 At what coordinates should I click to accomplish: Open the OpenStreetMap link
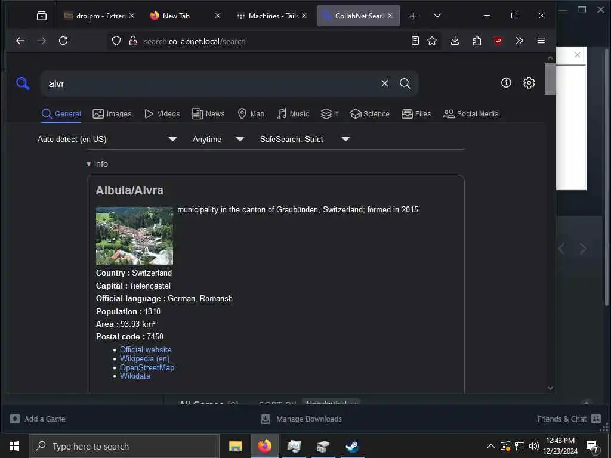click(x=147, y=367)
